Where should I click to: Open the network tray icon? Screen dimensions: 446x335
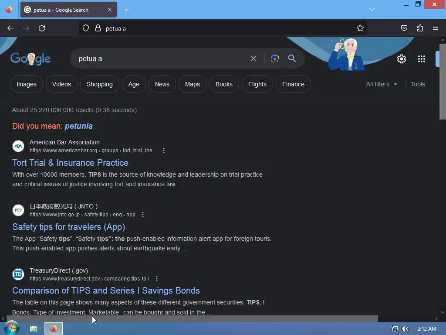[x=394, y=329]
